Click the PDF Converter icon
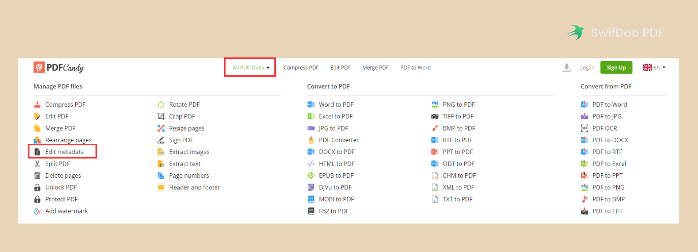Screen dimensions: 698x252 click(x=311, y=140)
